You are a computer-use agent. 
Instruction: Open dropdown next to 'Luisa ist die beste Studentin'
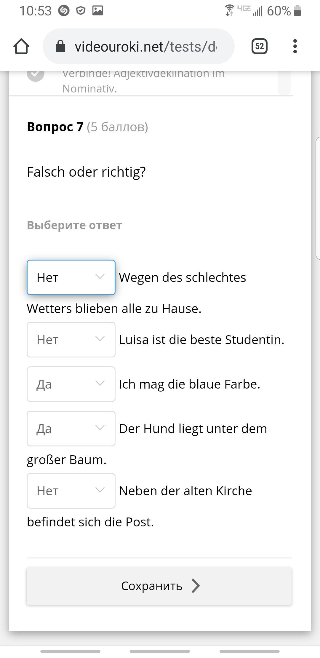pos(71,340)
